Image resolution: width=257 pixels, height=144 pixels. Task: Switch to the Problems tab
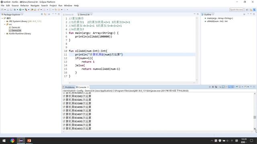(69, 87)
